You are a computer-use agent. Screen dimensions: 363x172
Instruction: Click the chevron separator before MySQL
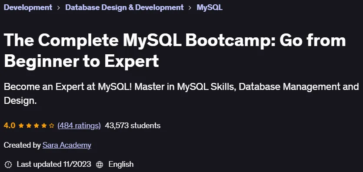(190, 8)
